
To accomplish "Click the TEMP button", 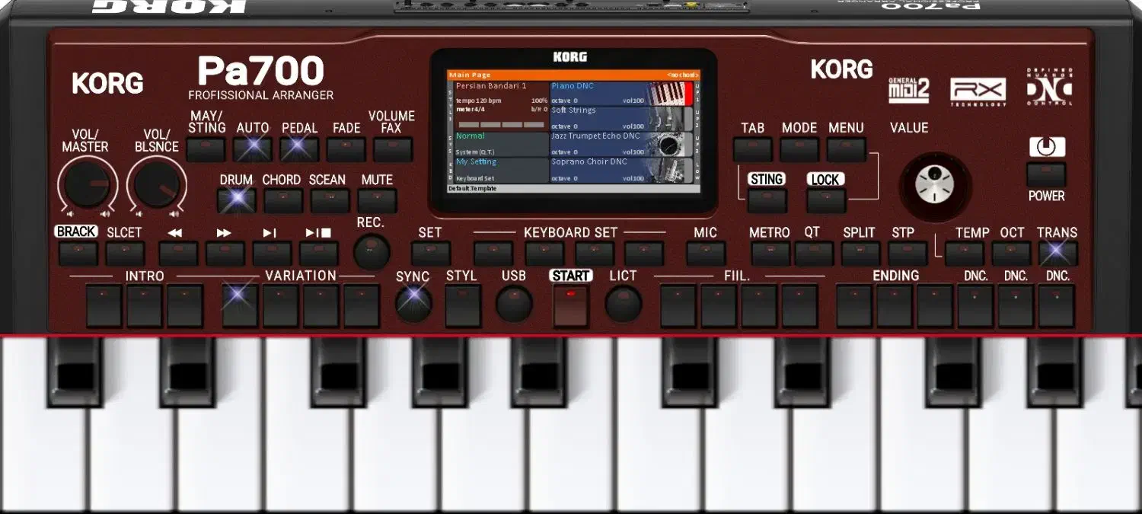I will coord(965,254).
